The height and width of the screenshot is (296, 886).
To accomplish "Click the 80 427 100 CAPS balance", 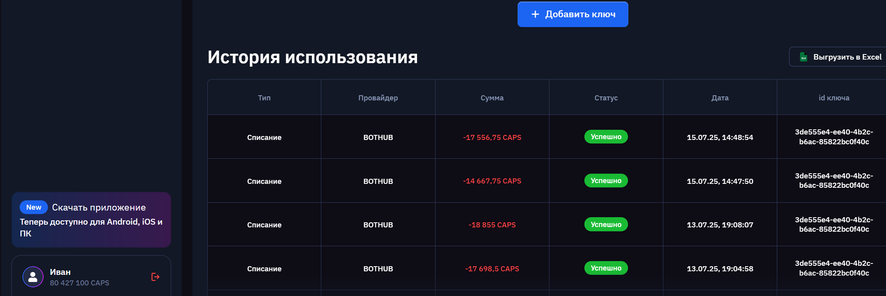I will [79, 283].
